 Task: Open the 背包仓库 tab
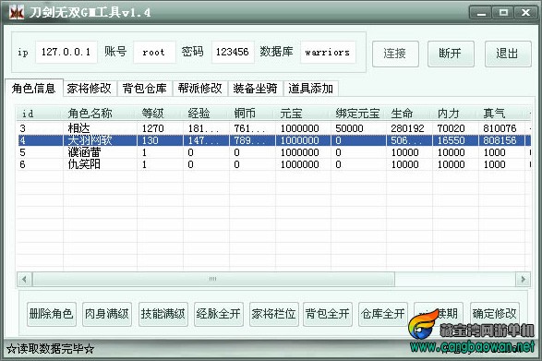point(145,89)
